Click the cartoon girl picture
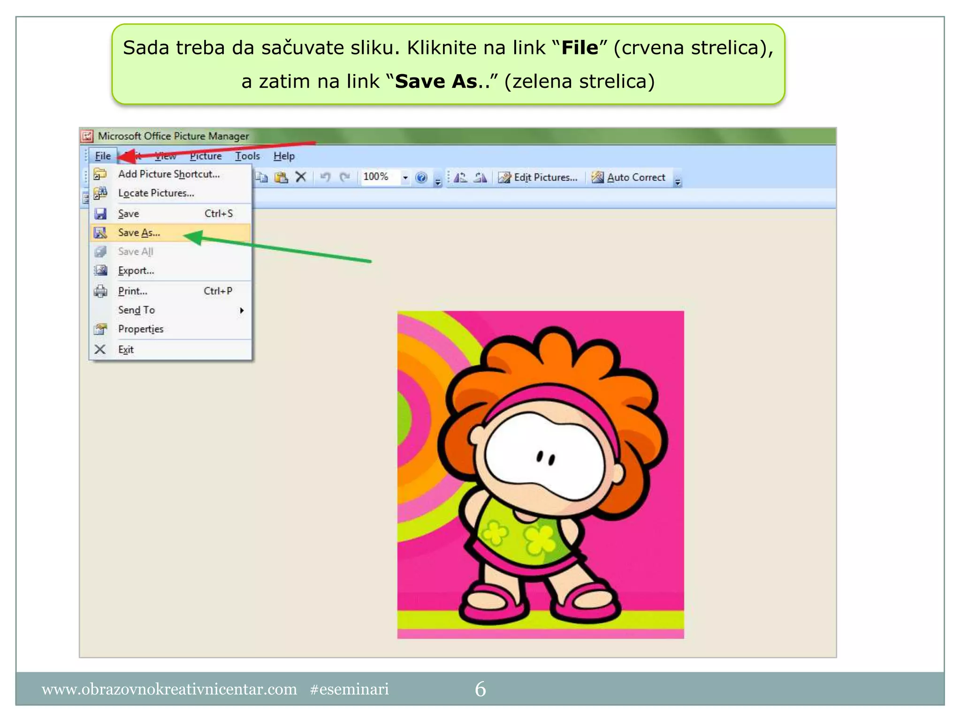 (540, 474)
